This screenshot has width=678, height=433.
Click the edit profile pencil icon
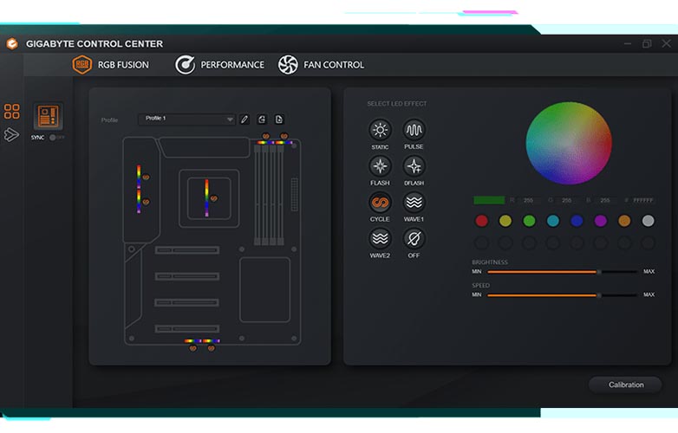244,120
